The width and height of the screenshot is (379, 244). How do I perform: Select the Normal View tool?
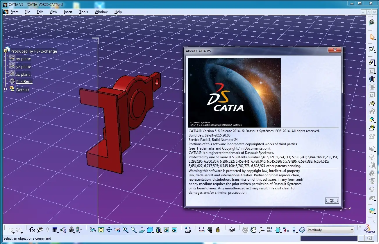[142, 230]
